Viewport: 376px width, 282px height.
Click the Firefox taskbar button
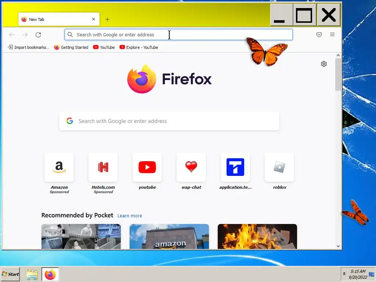pos(50,274)
